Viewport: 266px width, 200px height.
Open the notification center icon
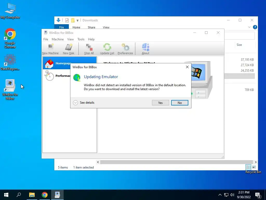coord(258,195)
